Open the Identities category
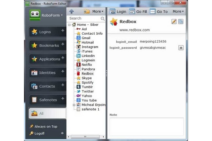This screenshot has height=141, width=212. (47, 73)
